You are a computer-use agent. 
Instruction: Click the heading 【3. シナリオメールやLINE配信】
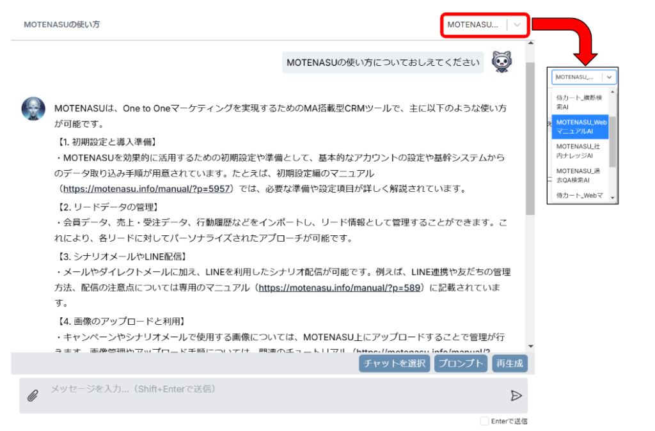[122, 256]
